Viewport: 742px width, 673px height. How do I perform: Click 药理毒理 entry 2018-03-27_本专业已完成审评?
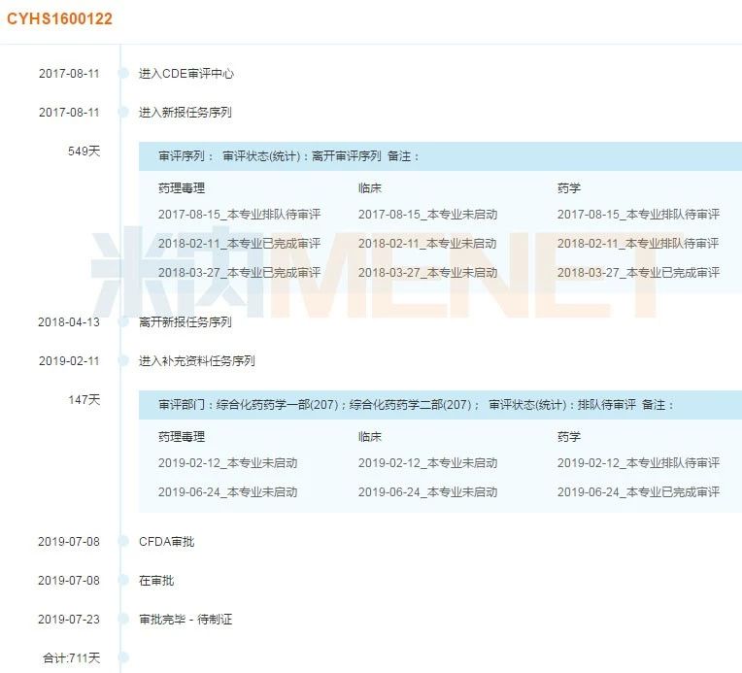240,273
